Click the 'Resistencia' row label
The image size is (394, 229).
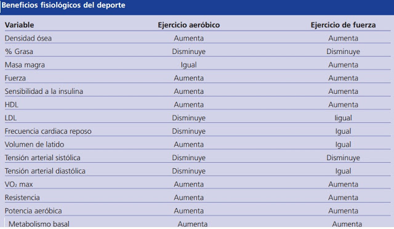(x=22, y=198)
